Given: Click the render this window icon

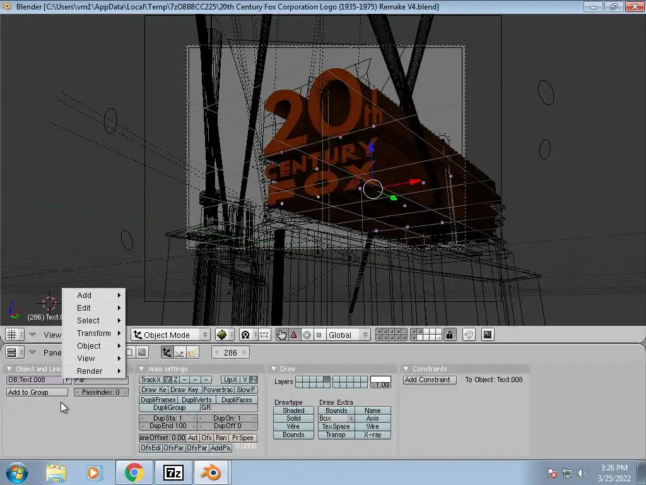Looking at the screenshot, I should coord(488,335).
